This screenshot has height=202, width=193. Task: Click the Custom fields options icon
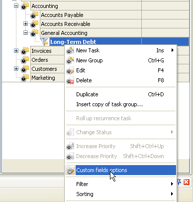click(x=70, y=170)
